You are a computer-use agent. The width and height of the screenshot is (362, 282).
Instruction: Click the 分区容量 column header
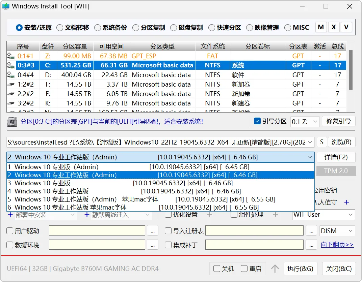(x=75, y=46)
